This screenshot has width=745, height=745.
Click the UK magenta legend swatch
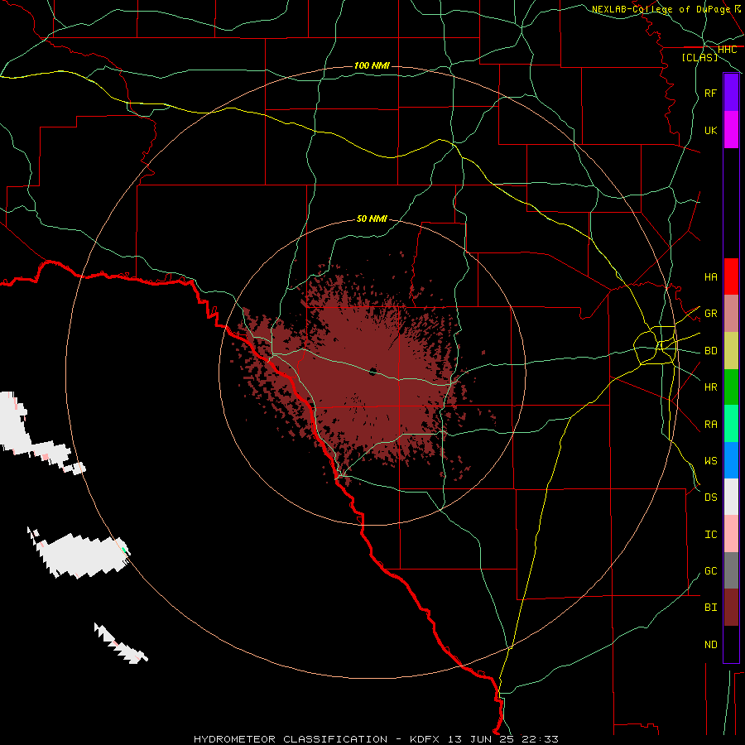(731, 130)
